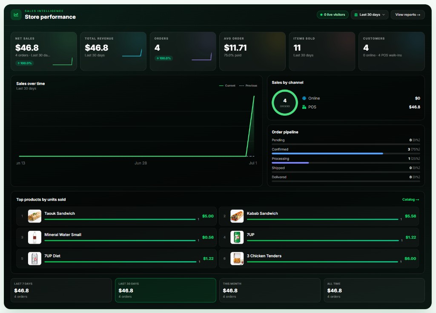Click the 0 online · 4 POS walk-ins text
This screenshot has height=313, width=436.
[382, 55]
